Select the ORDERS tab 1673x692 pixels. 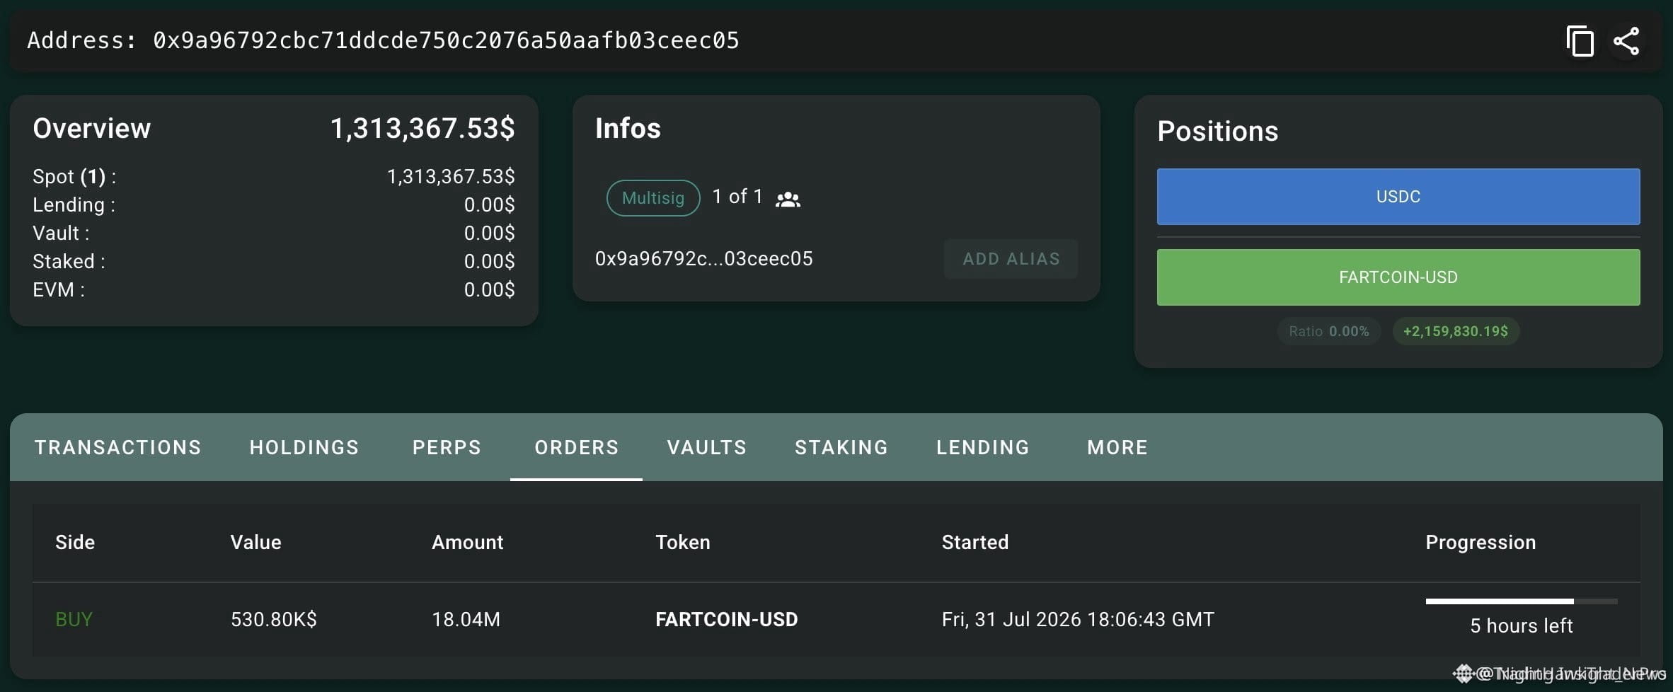577,447
